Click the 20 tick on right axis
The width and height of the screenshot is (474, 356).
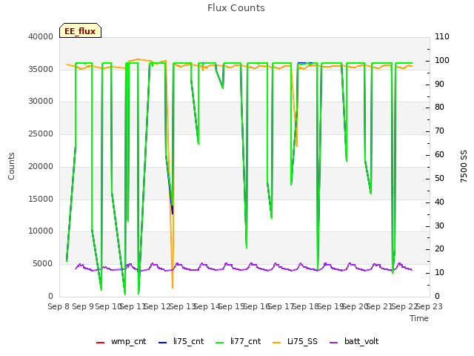(439, 249)
